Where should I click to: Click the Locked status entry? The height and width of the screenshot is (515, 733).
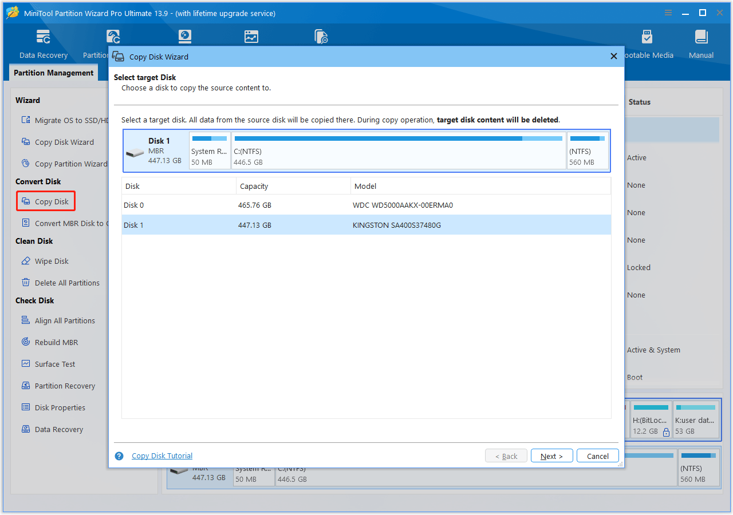tap(639, 267)
